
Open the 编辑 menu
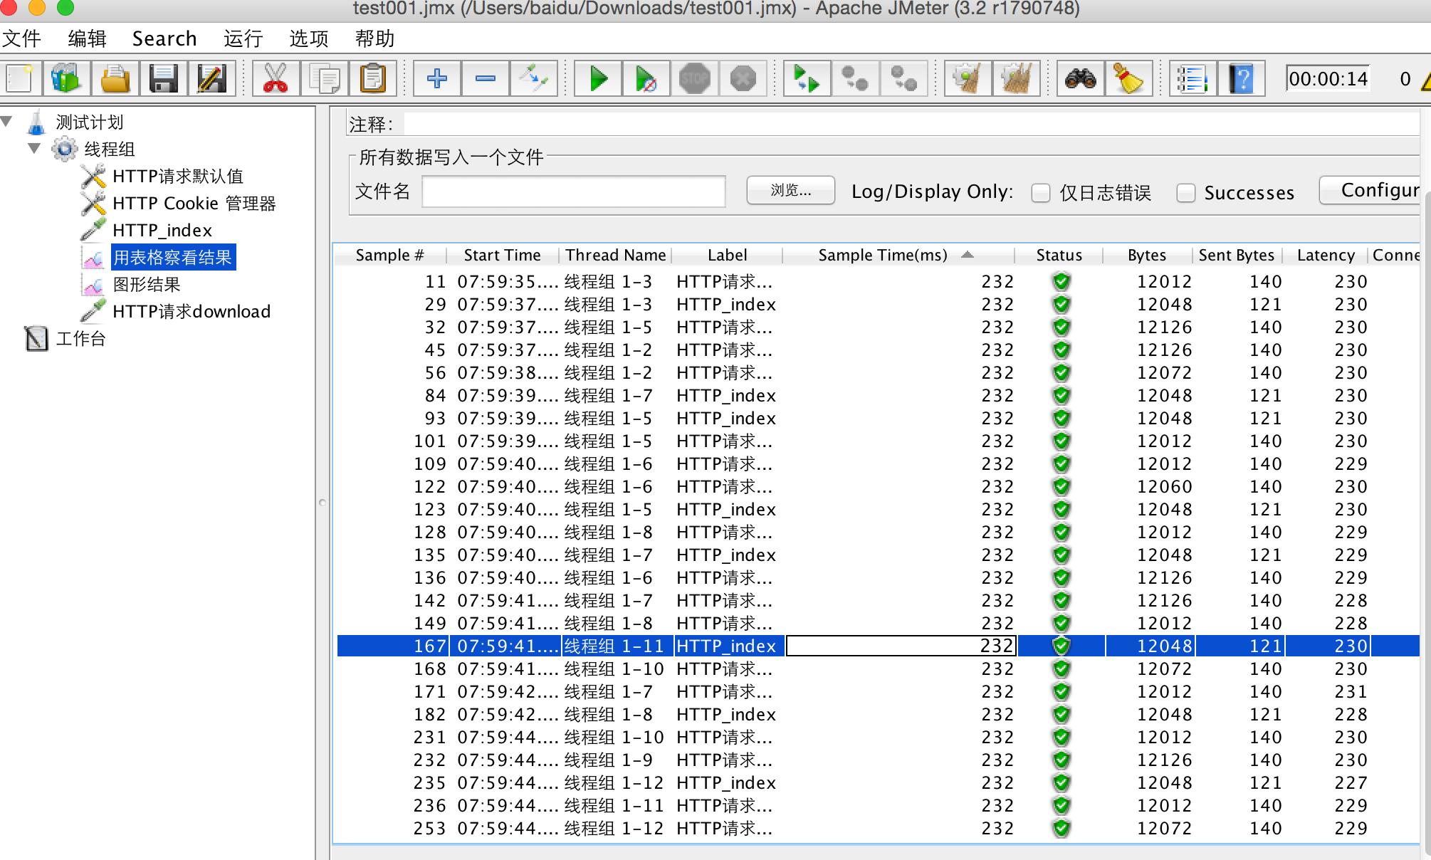tap(87, 38)
